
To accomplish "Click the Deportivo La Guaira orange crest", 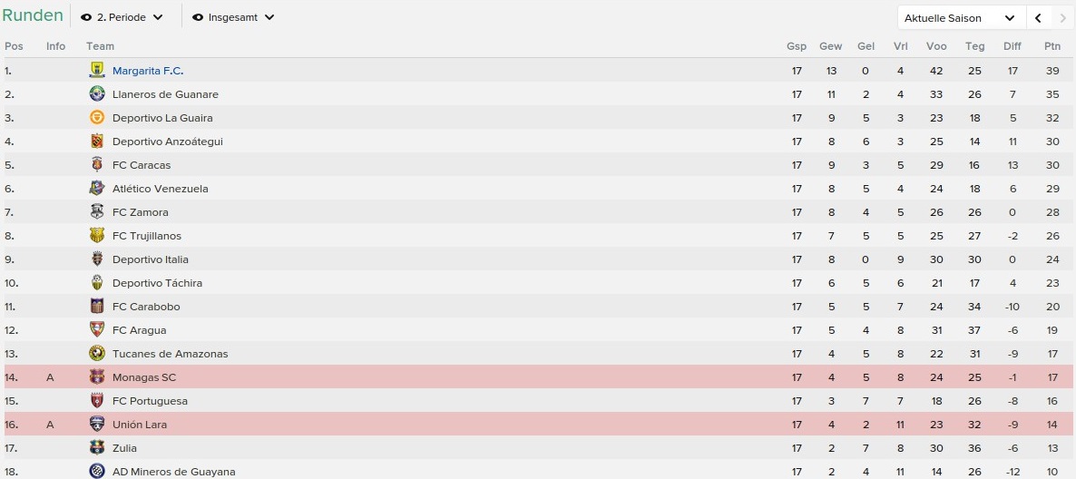I will pyautogui.click(x=97, y=117).
